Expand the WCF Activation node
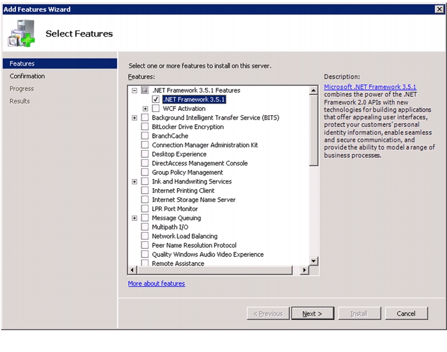447x352 pixels. (146, 109)
